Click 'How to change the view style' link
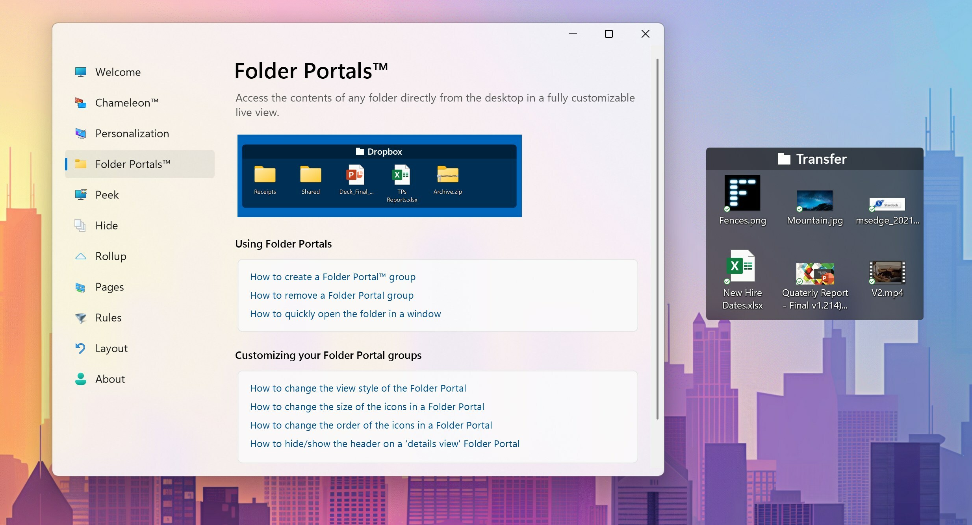 coord(358,388)
